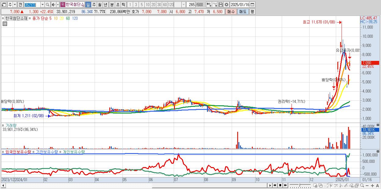Click the save floppy disk icon
The width and height of the screenshot is (381, 189).
pos(221,5)
